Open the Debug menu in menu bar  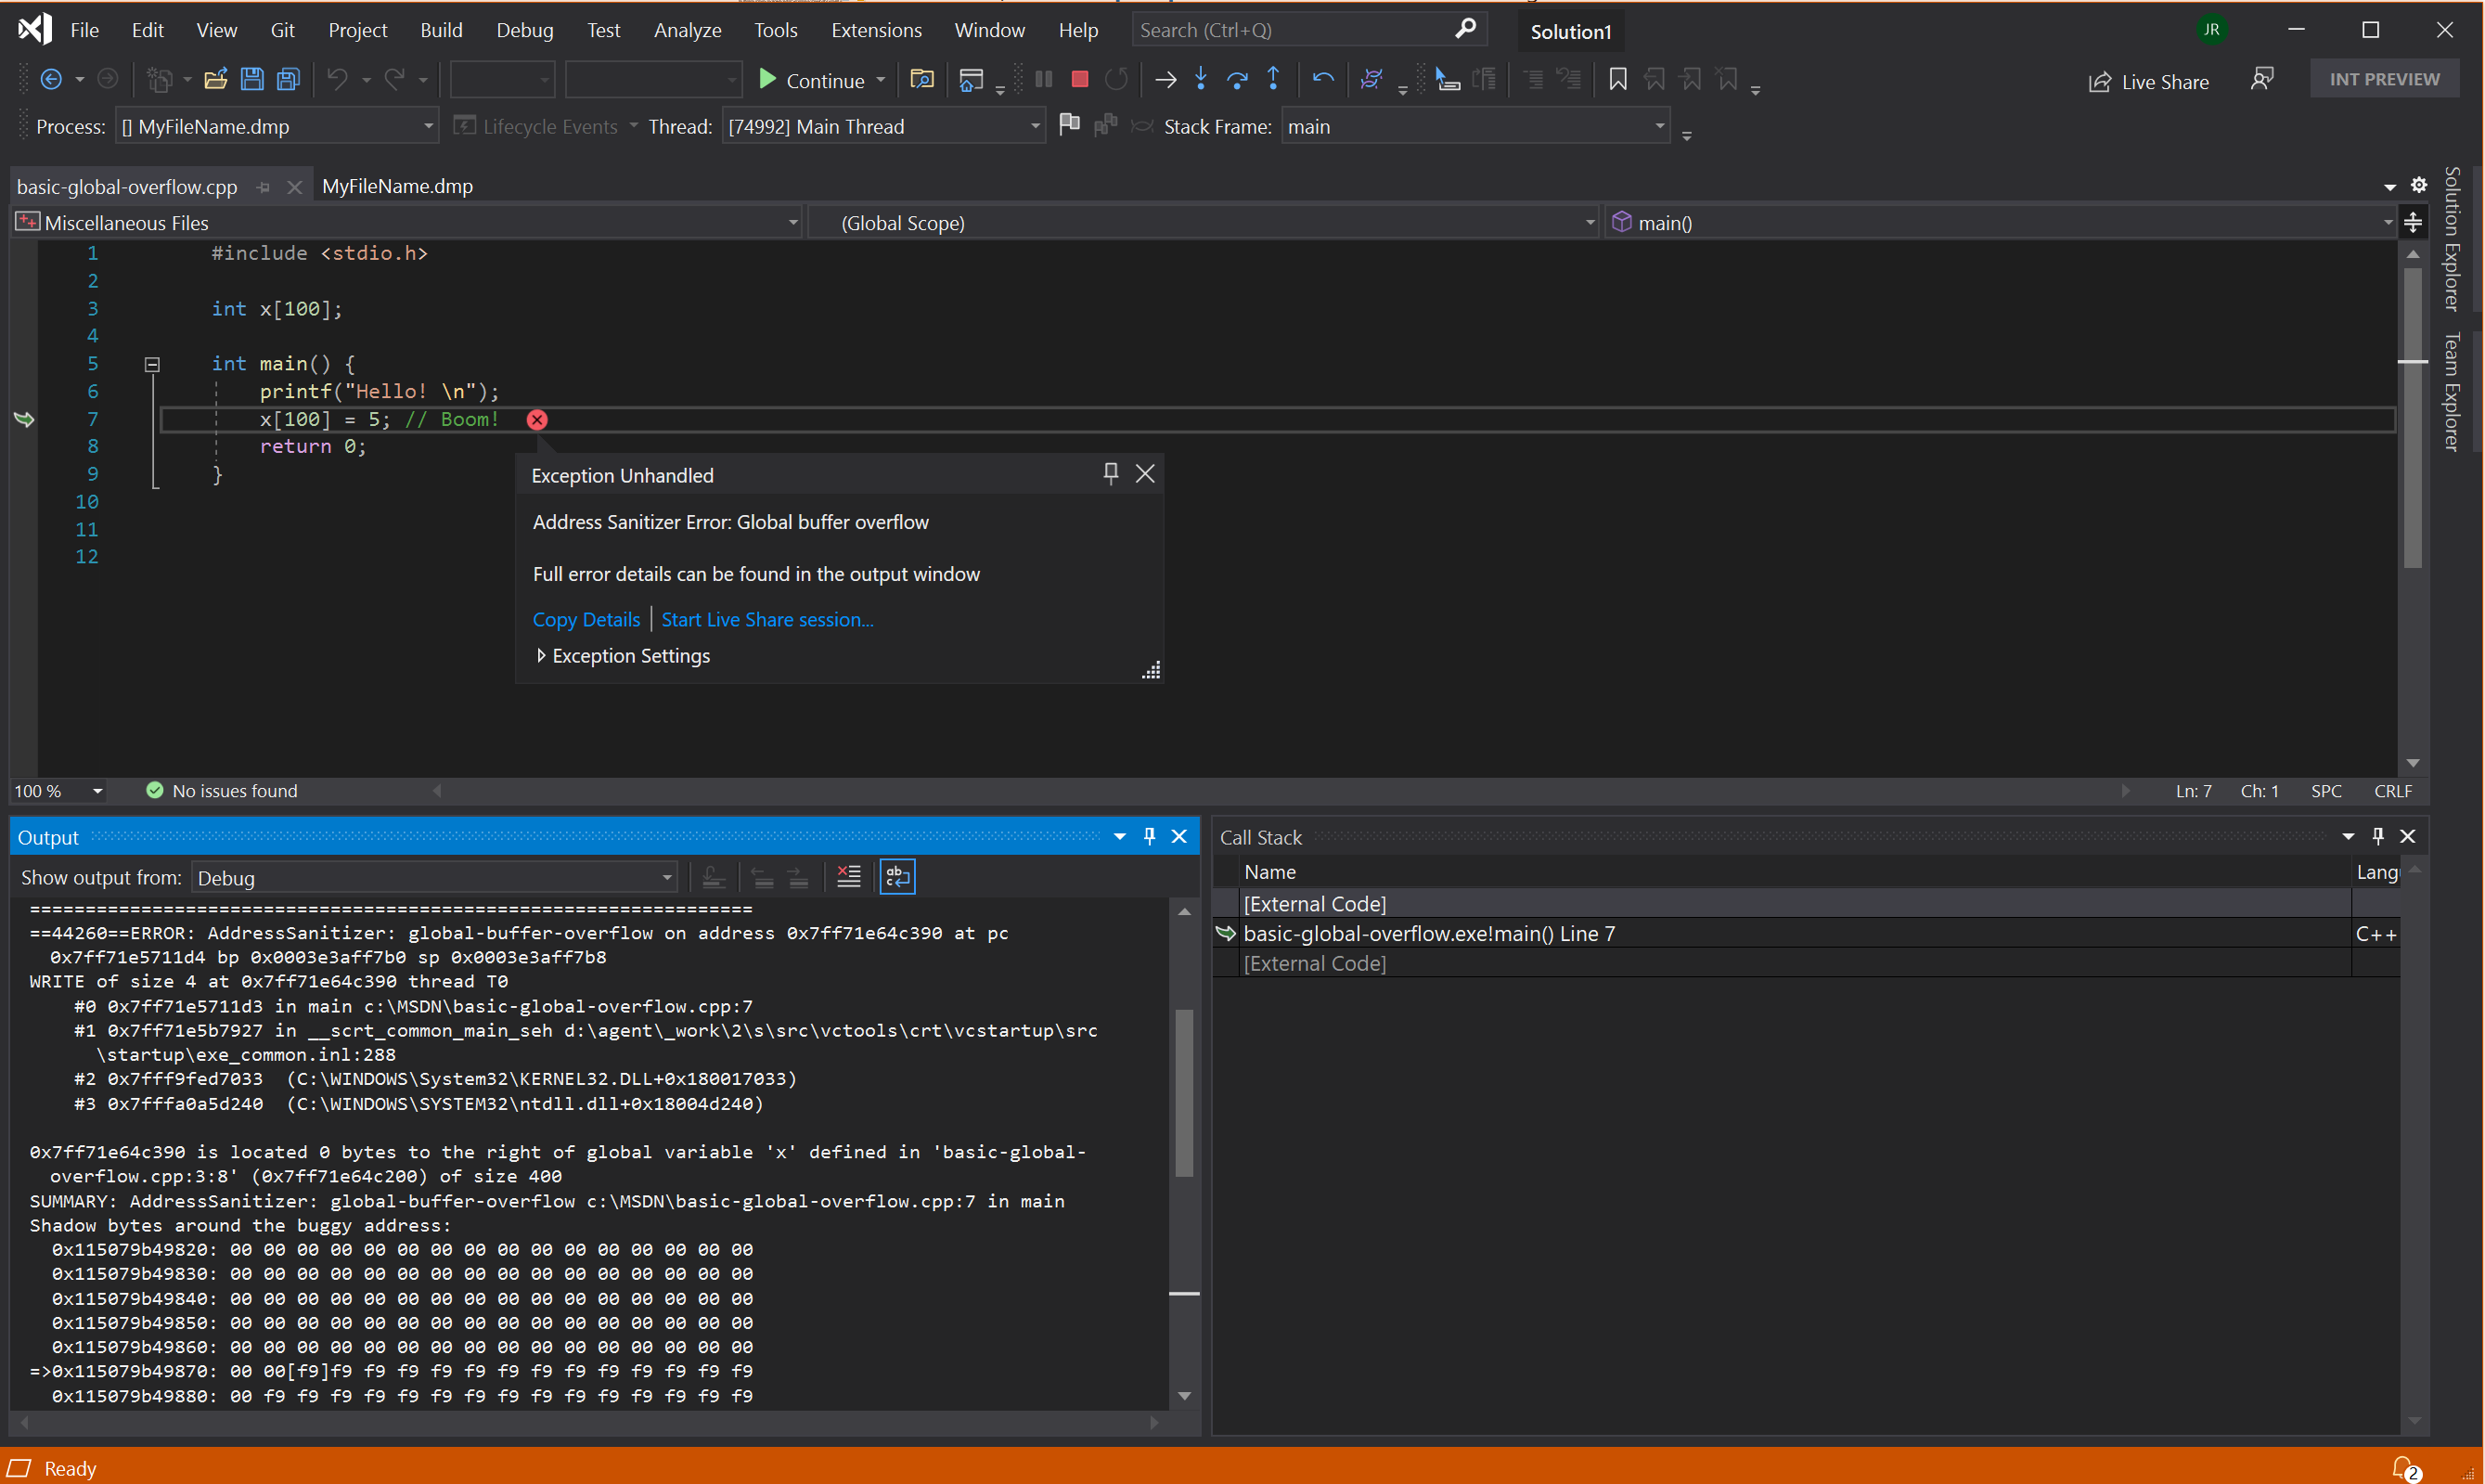click(522, 28)
